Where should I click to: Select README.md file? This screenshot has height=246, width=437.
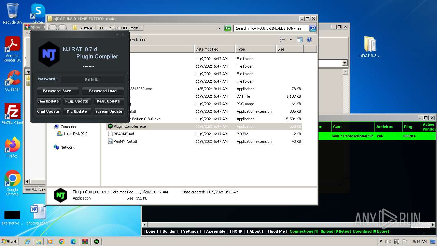click(x=204, y=134)
